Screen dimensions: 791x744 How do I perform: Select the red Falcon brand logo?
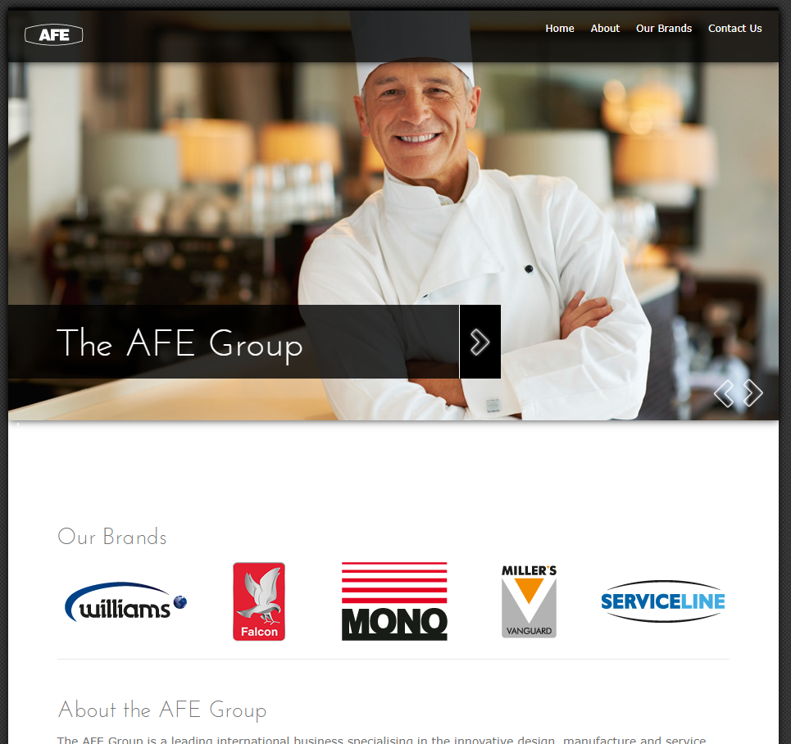(259, 601)
